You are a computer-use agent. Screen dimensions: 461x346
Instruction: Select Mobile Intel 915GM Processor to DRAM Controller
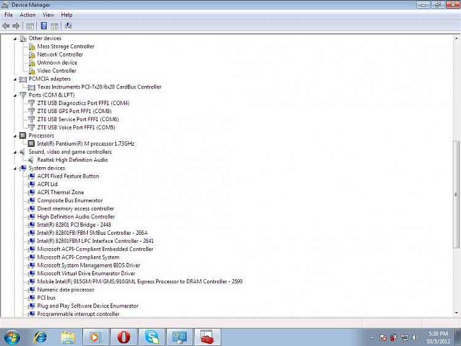tap(140, 281)
